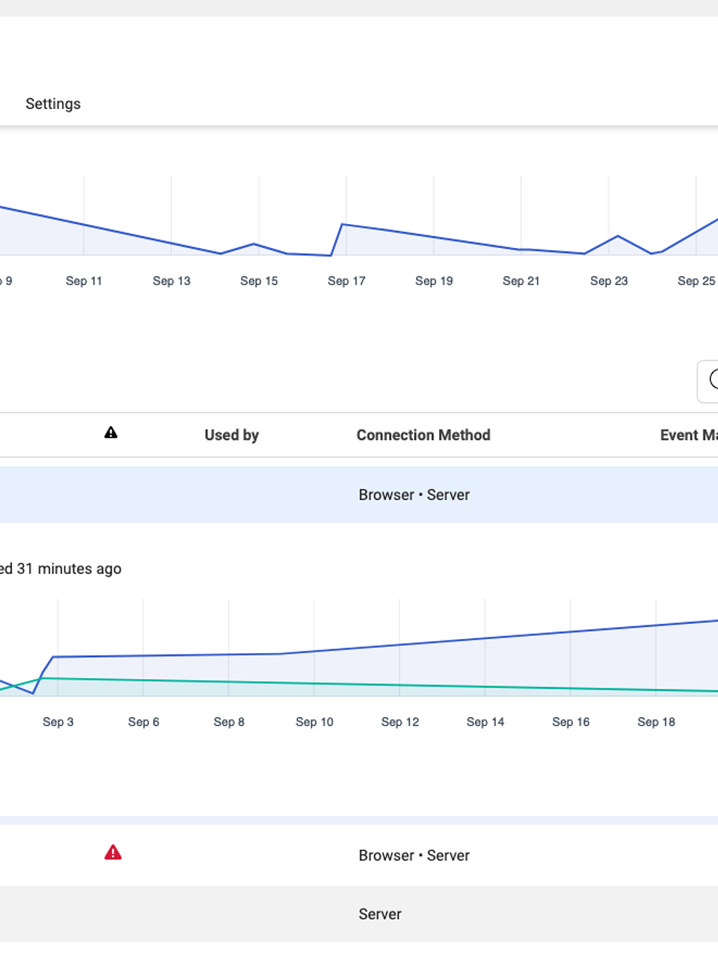The height and width of the screenshot is (957, 718).
Task: Click the Sep 3 label on lower chart axis
Action: 58,722
